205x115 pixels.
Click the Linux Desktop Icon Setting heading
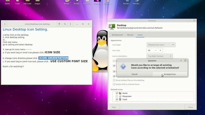(x=25, y=29)
